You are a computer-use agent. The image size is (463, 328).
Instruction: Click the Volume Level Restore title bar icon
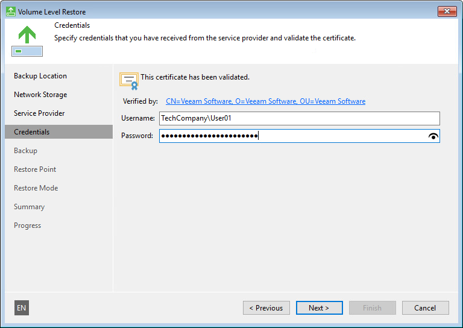[11, 11]
